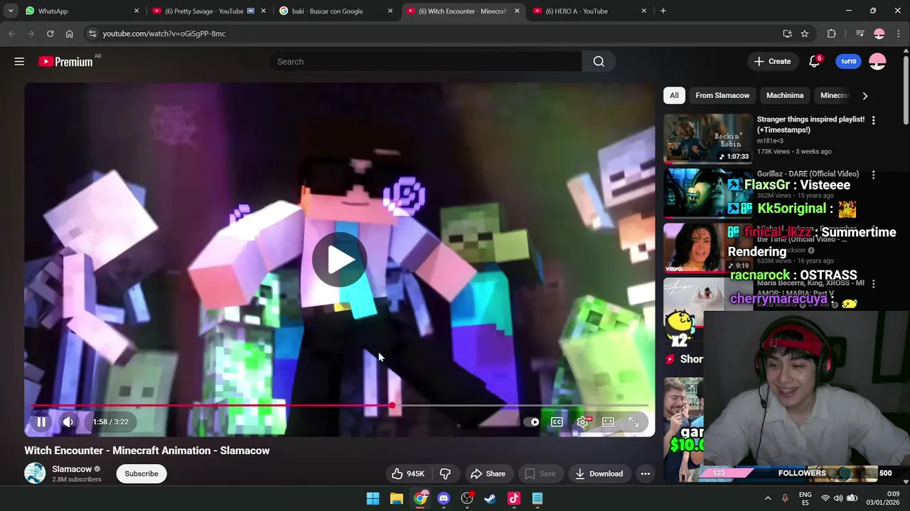Focus the YouTube search field
The image size is (910, 511).
click(x=425, y=62)
